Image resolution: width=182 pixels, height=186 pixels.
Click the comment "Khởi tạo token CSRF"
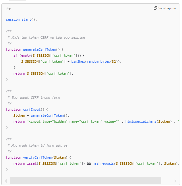point(30,37)
